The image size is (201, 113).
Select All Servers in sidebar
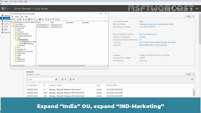6,21
